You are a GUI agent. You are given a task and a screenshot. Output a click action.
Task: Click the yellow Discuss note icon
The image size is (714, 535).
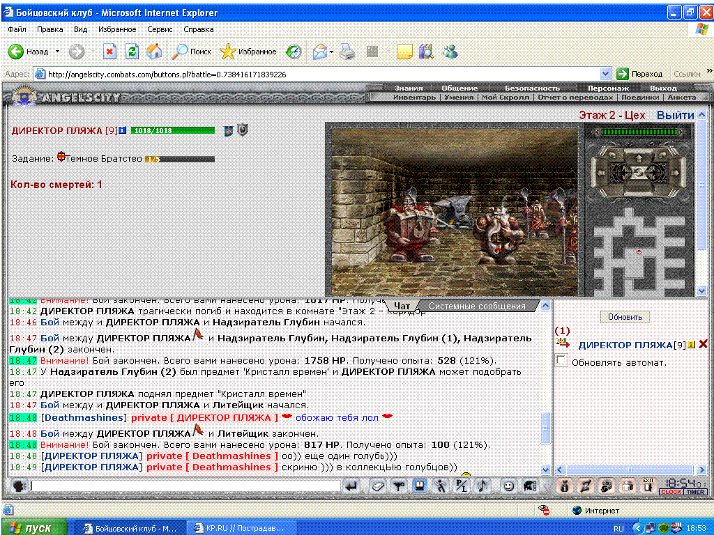coord(404,52)
